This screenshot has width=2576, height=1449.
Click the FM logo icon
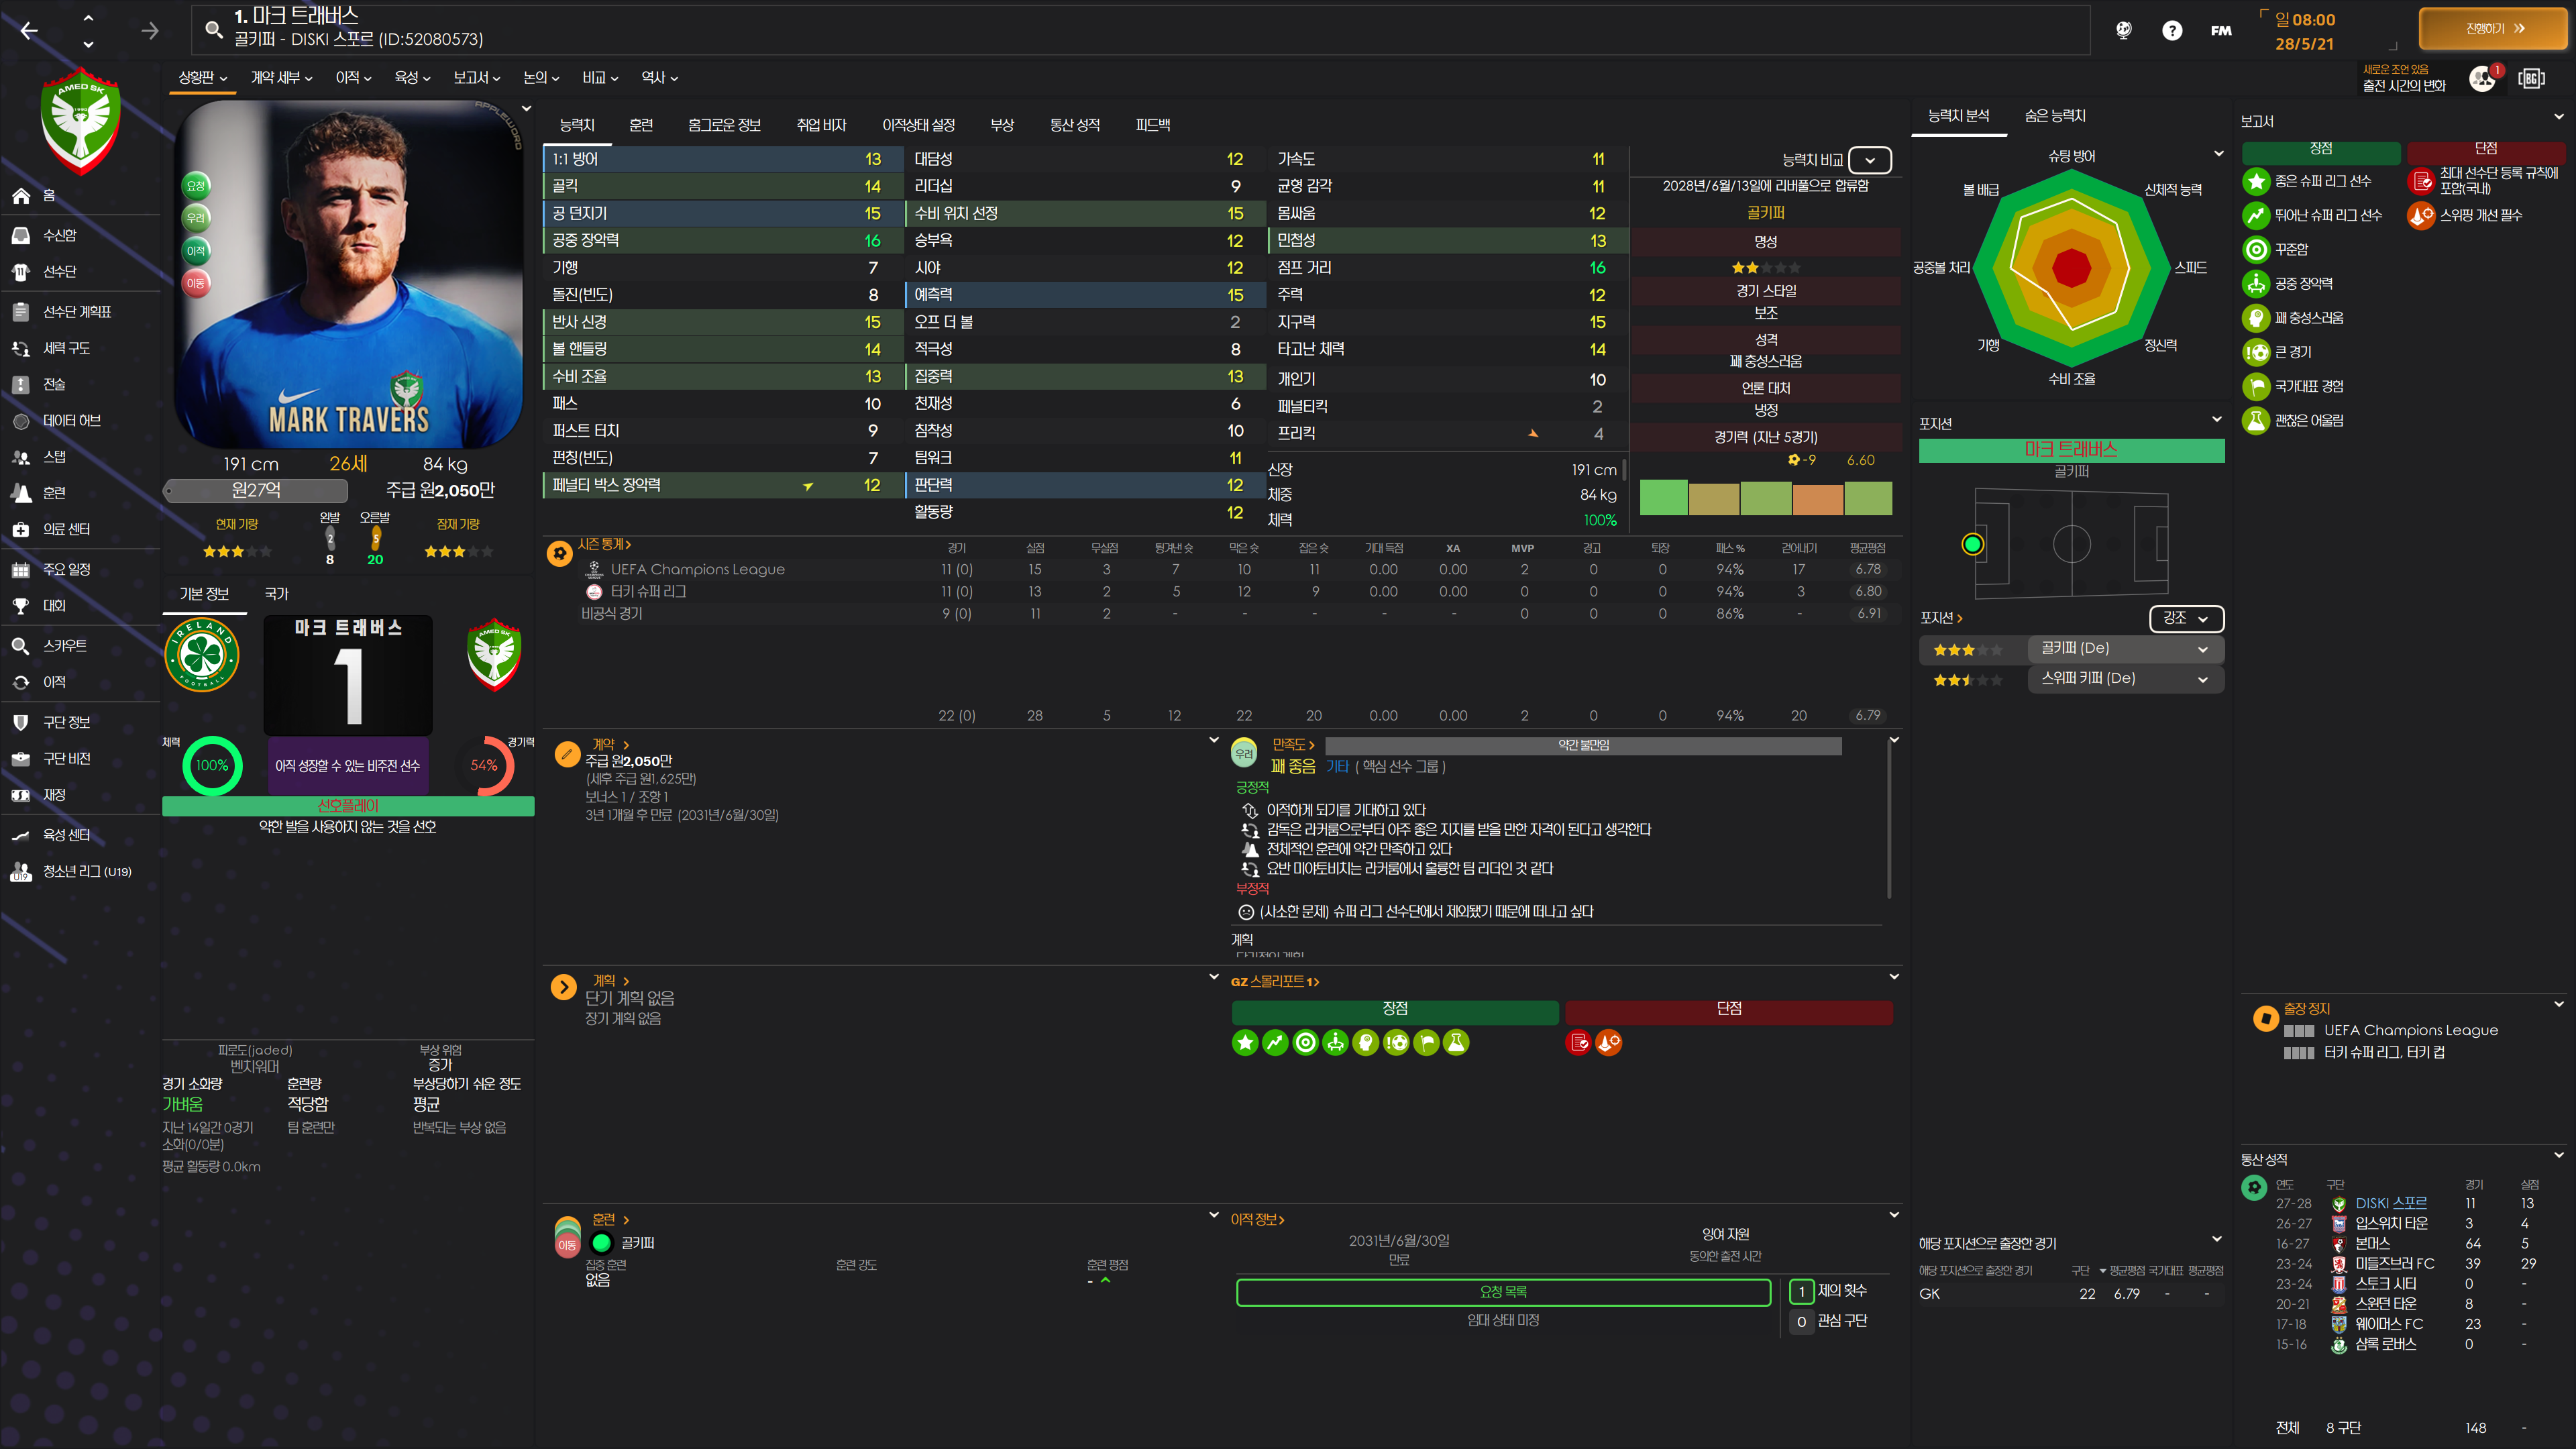point(2221,31)
